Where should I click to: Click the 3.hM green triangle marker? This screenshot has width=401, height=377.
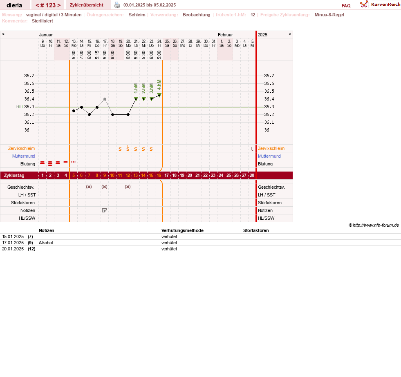click(x=151, y=99)
